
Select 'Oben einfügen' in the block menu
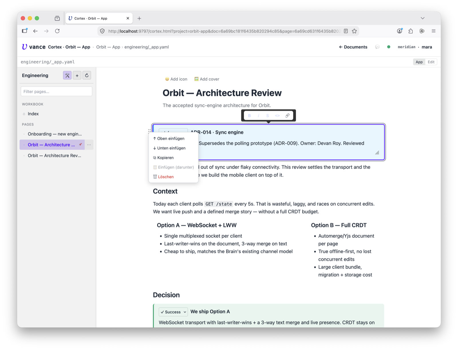pyautogui.click(x=173, y=138)
